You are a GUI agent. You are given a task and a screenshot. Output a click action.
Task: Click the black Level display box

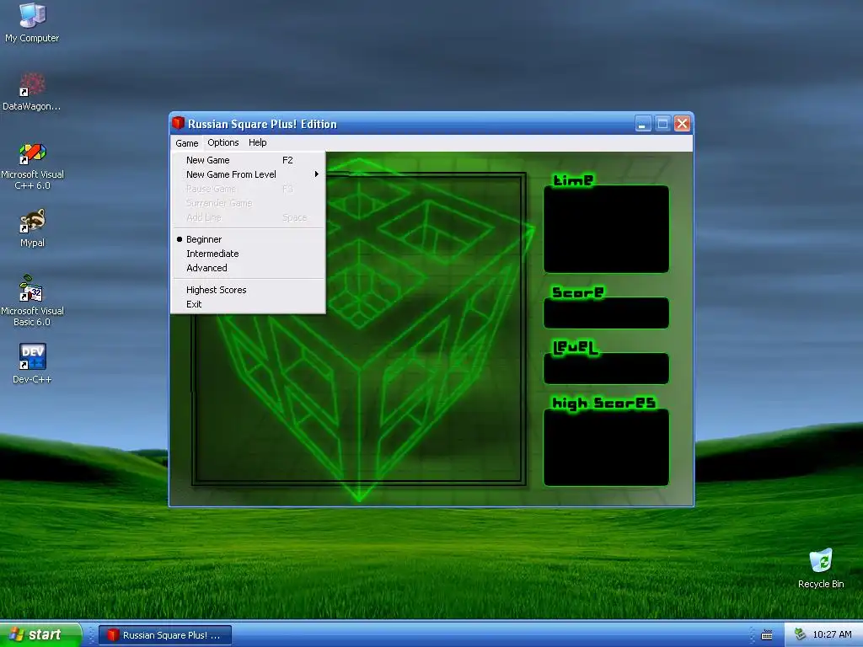point(606,369)
